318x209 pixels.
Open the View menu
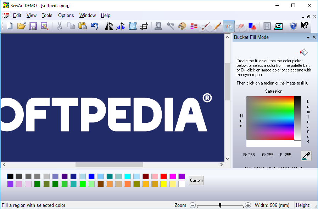click(x=32, y=15)
